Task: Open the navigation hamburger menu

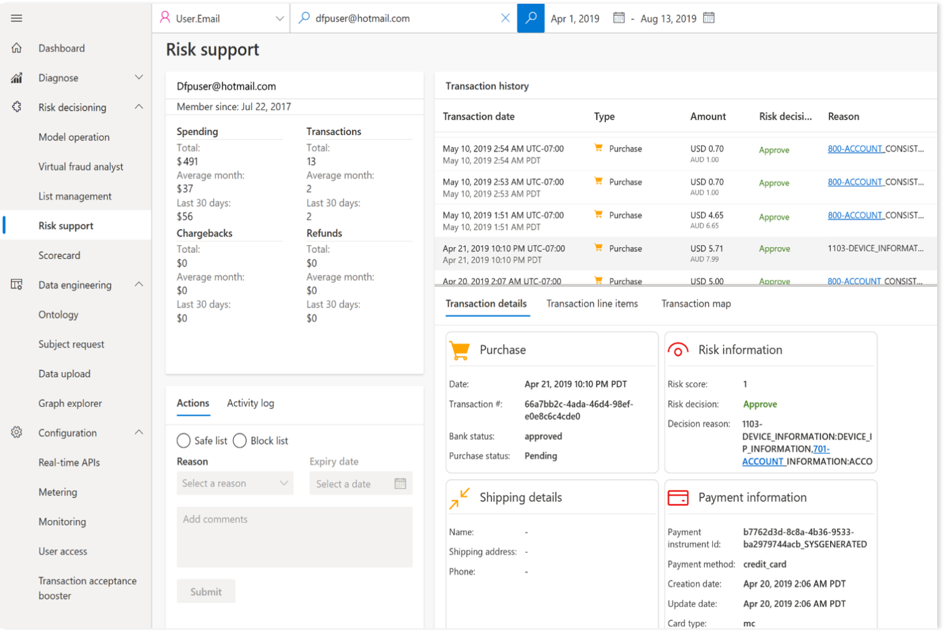Action: [x=16, y=18]
